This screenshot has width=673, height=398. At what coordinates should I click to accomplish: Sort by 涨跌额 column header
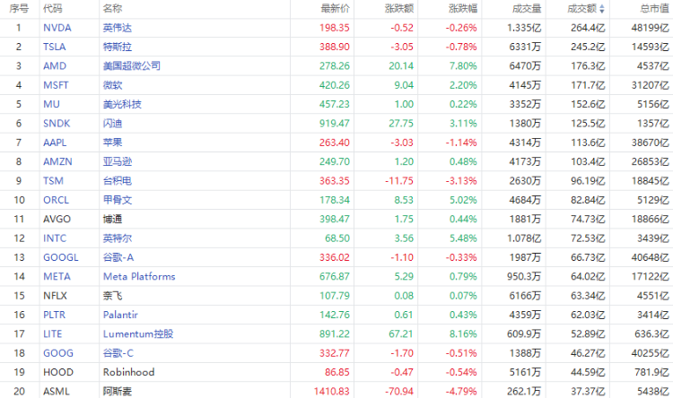[399, 9]
